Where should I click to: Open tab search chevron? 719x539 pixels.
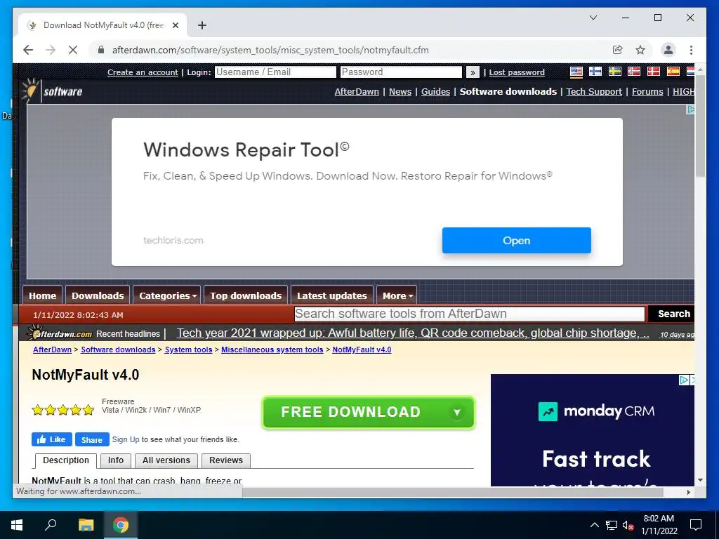pyautogui.click(x=593, y=18)
